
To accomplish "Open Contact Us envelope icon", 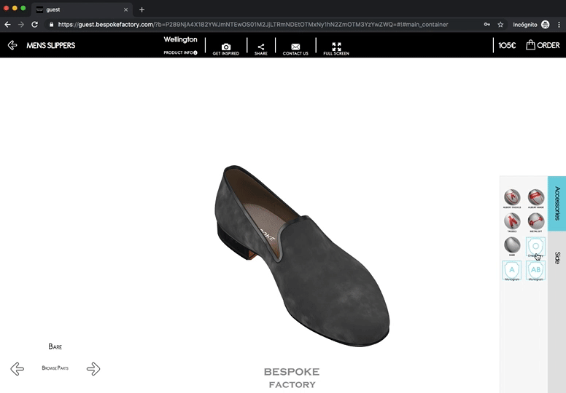I will [295, 47].
